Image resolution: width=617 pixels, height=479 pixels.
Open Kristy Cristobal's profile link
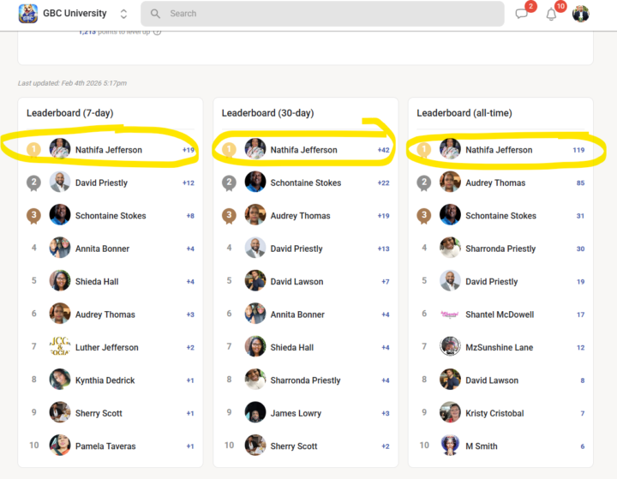494,413
